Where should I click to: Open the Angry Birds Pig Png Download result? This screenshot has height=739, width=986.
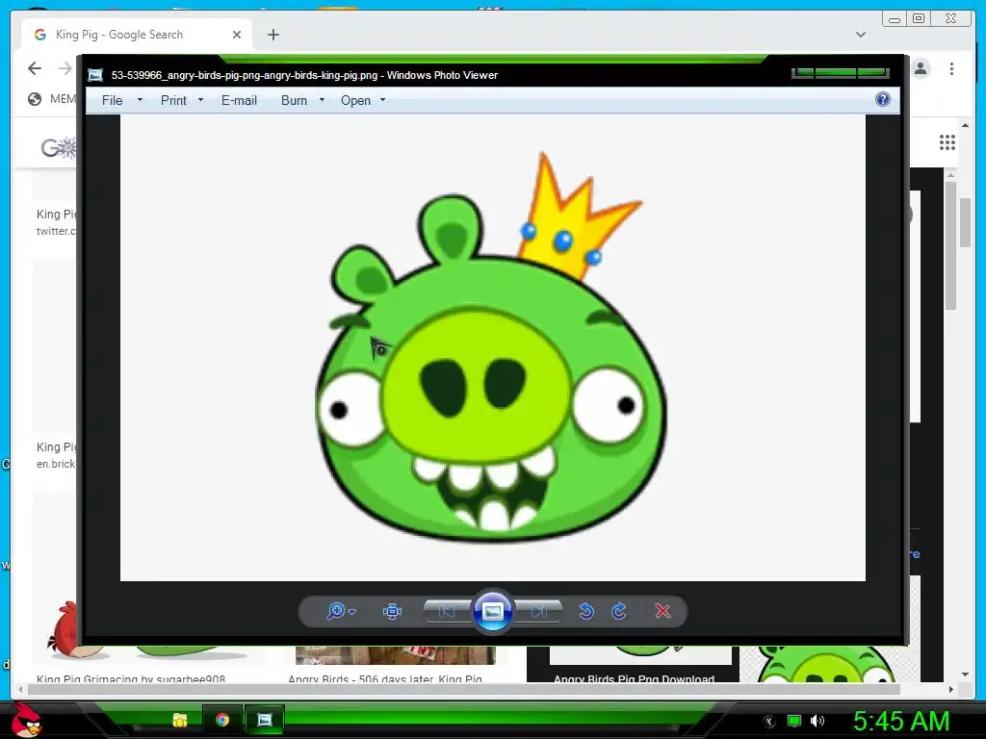click(634, 678)
